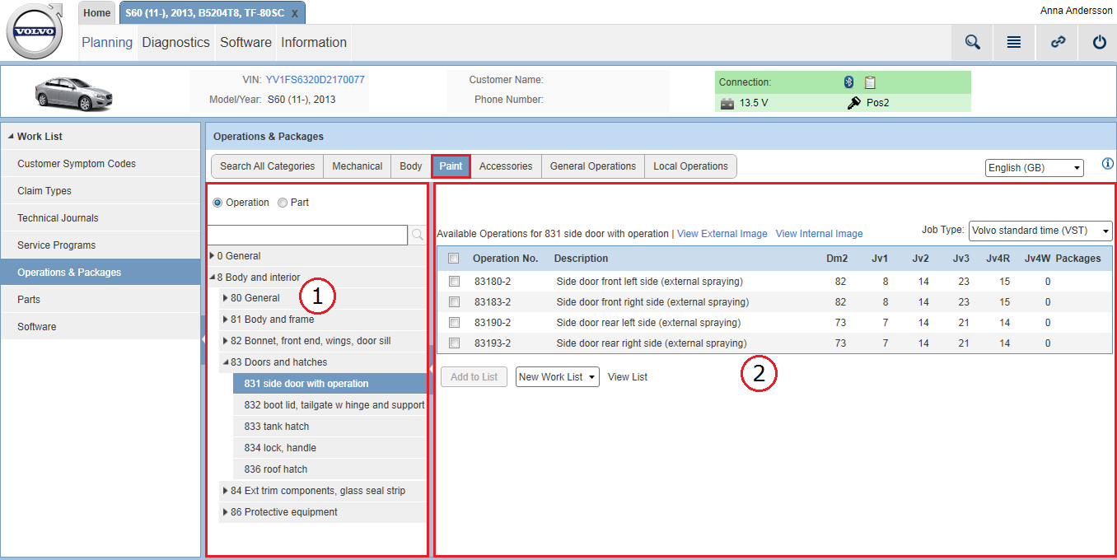Select the Part radio button
The width and height of the screenshot is (1117, 560).
click(283, 203)
